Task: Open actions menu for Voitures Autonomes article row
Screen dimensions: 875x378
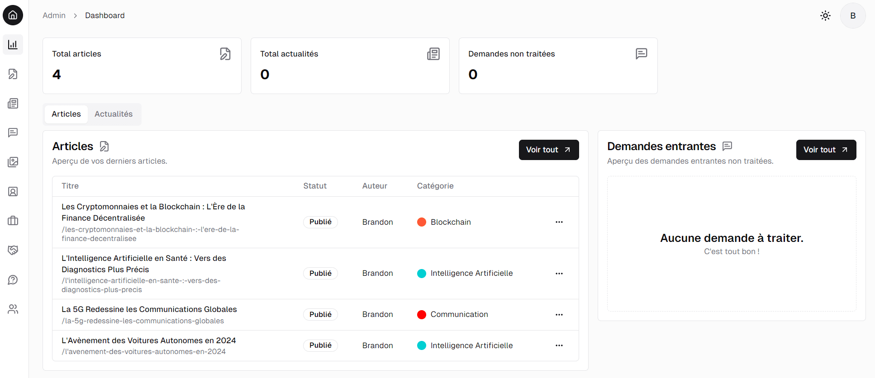Action: [559, 345]
